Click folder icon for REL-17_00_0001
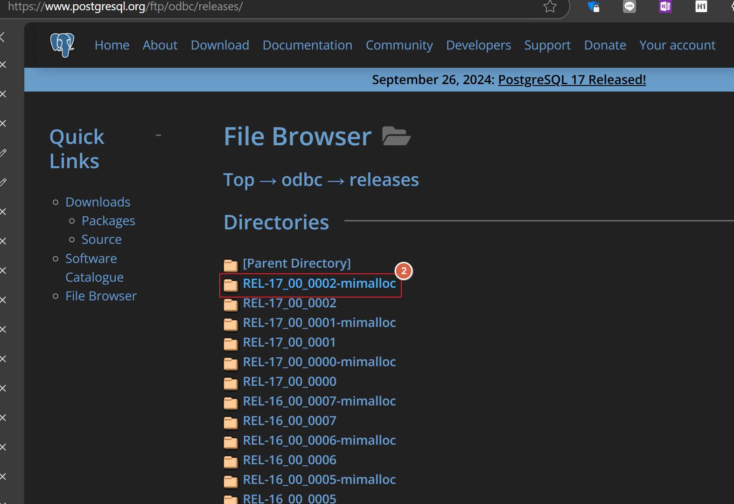Screen dimensions: 734x504 231,344
